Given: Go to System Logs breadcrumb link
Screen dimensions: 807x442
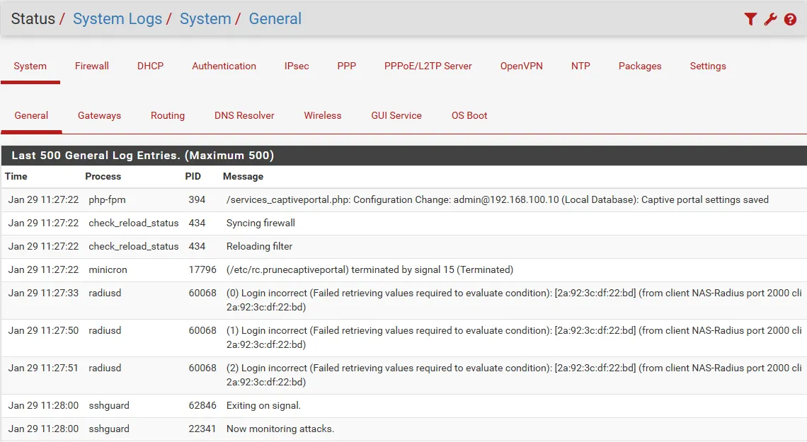Looking at the screenshot, I should click(x=118, y=18).
